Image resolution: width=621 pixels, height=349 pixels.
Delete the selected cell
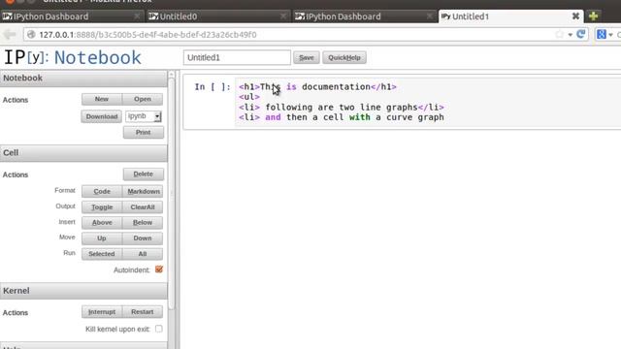point(144,174)
